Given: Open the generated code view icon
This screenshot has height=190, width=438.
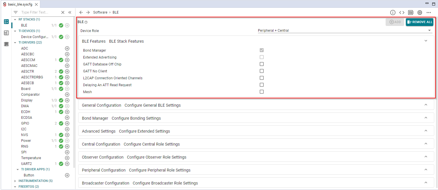Looking at the screenshot, I should coord(402,12).
